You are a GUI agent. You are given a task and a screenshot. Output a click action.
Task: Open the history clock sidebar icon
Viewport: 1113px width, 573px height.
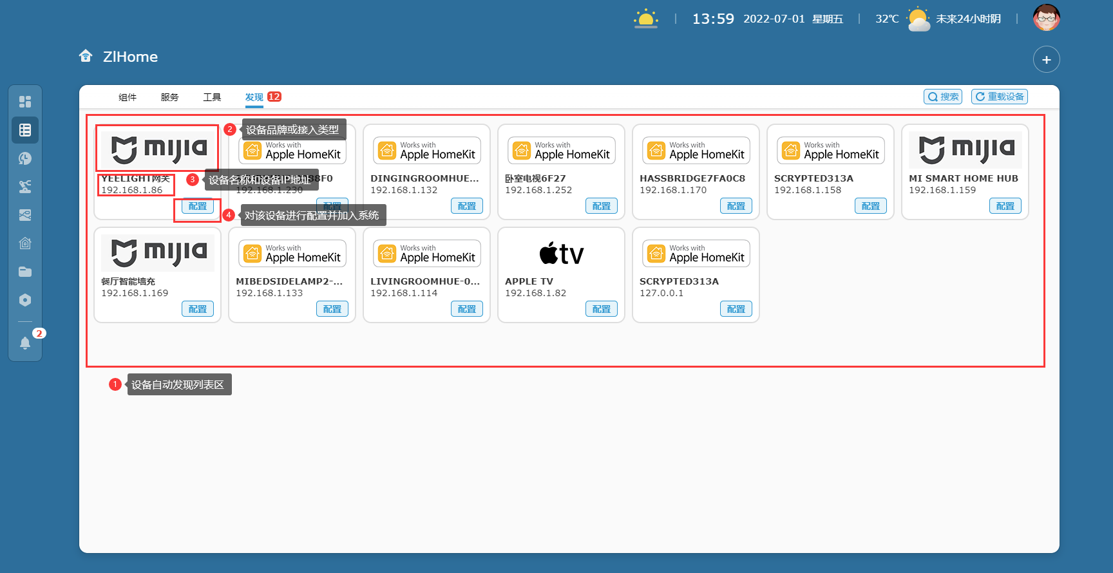click(25, 158)
